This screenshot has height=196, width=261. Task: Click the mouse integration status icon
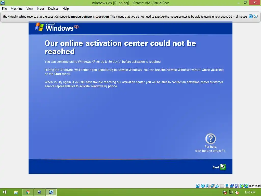click(x=242, y=186)
